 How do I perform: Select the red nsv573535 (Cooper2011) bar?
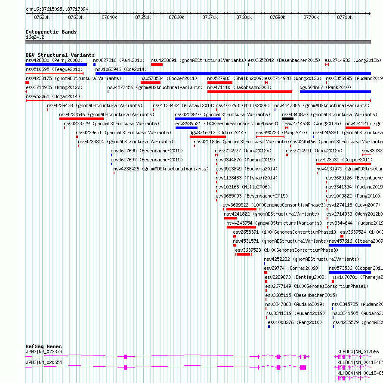click(343, 164)
